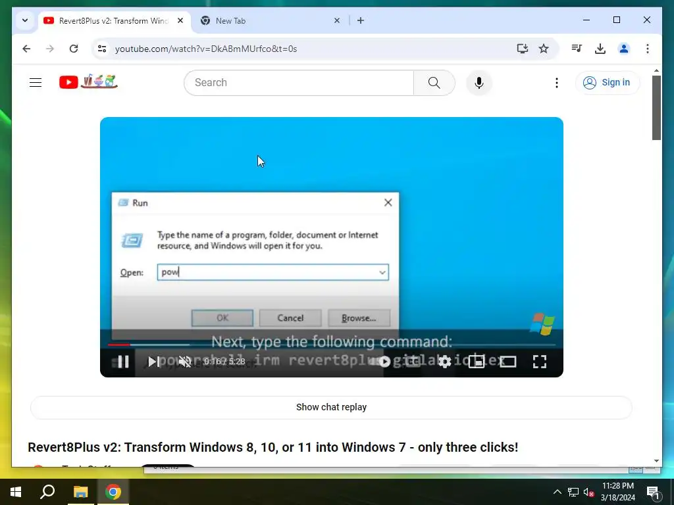Enable theater mode in player

[x=507, y=362]
